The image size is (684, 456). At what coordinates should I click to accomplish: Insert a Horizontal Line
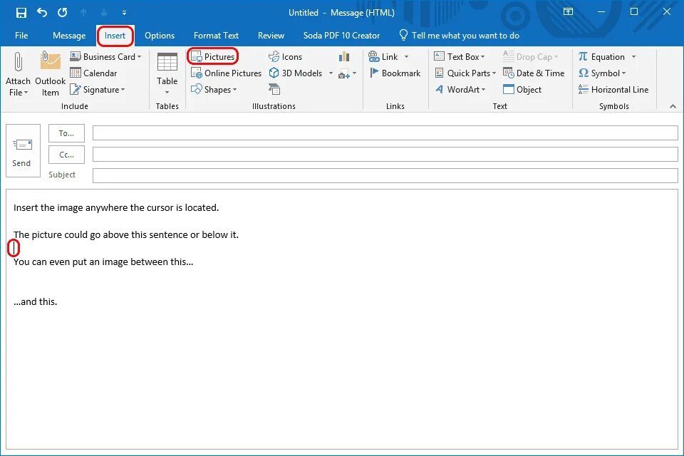tap(613, 90)
